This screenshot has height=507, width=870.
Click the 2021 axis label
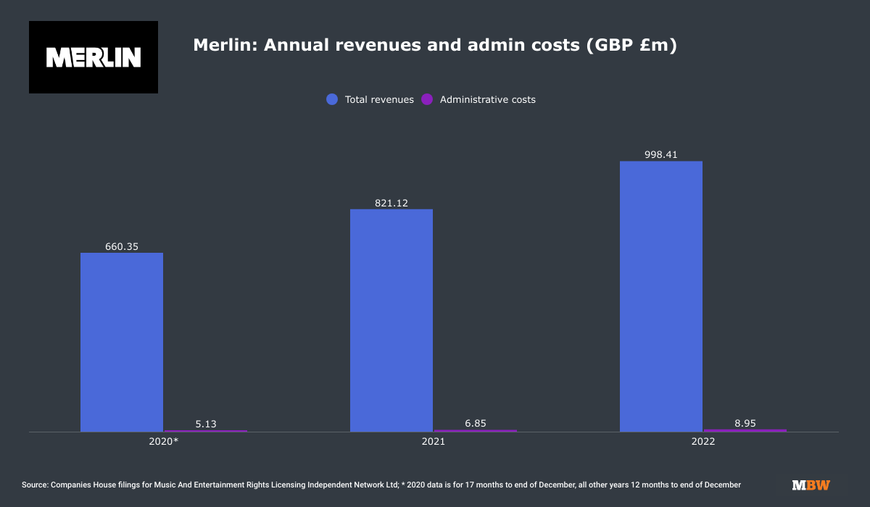[434, 441]
